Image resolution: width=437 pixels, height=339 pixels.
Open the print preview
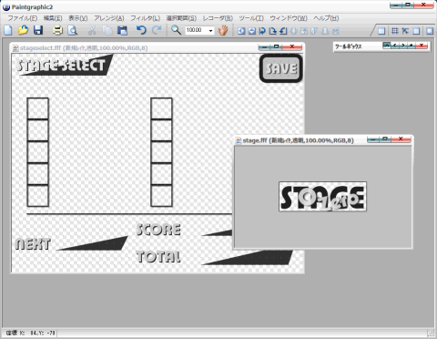(x=73, y=30)
